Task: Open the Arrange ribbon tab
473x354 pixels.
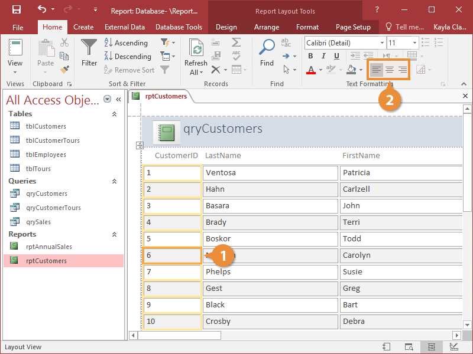Action: pos(267,27)
